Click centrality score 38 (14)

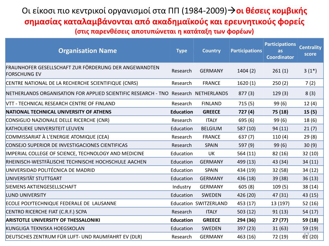[x=310, y=187]
